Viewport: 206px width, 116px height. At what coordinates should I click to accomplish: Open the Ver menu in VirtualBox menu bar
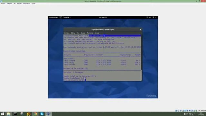(x=14, y=4)
